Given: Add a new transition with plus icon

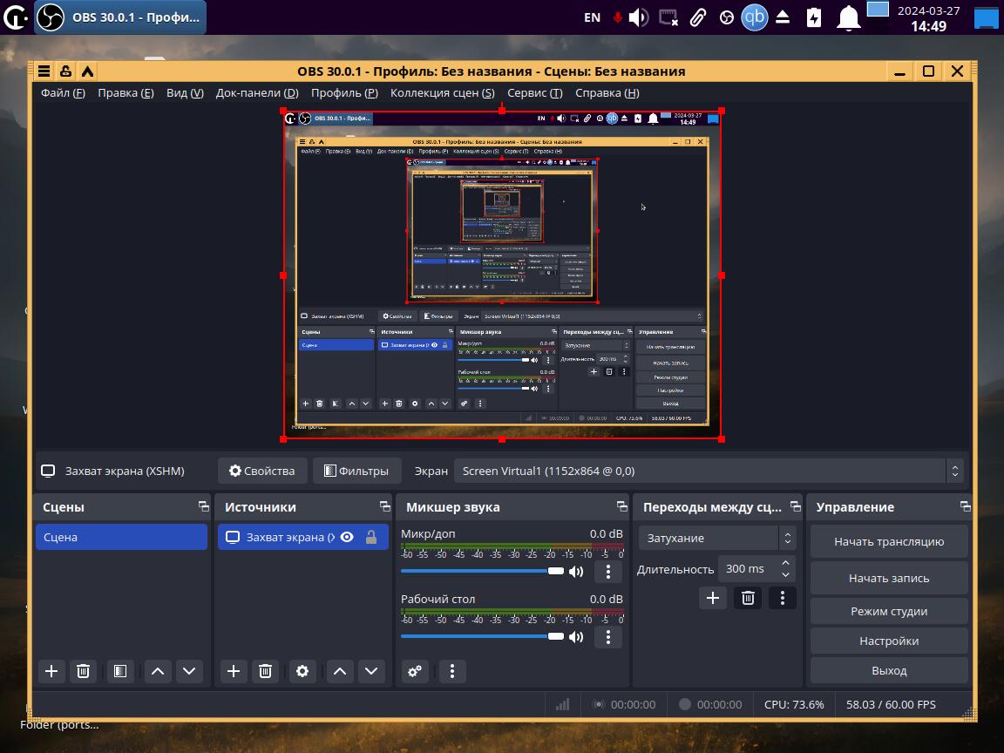Looking at the screenshot, I should pyautogui.click(x=713, y=598).
